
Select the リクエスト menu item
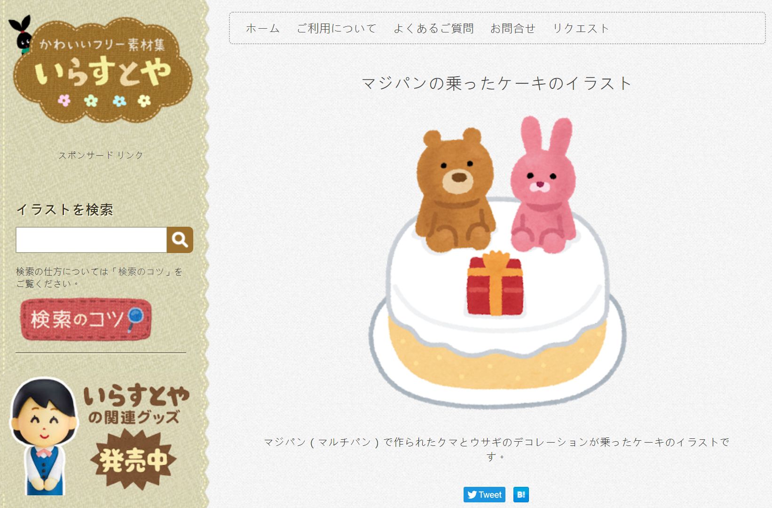(581, 28)
